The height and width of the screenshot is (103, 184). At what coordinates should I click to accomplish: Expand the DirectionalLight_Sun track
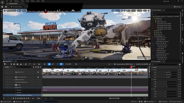point(15,82)
